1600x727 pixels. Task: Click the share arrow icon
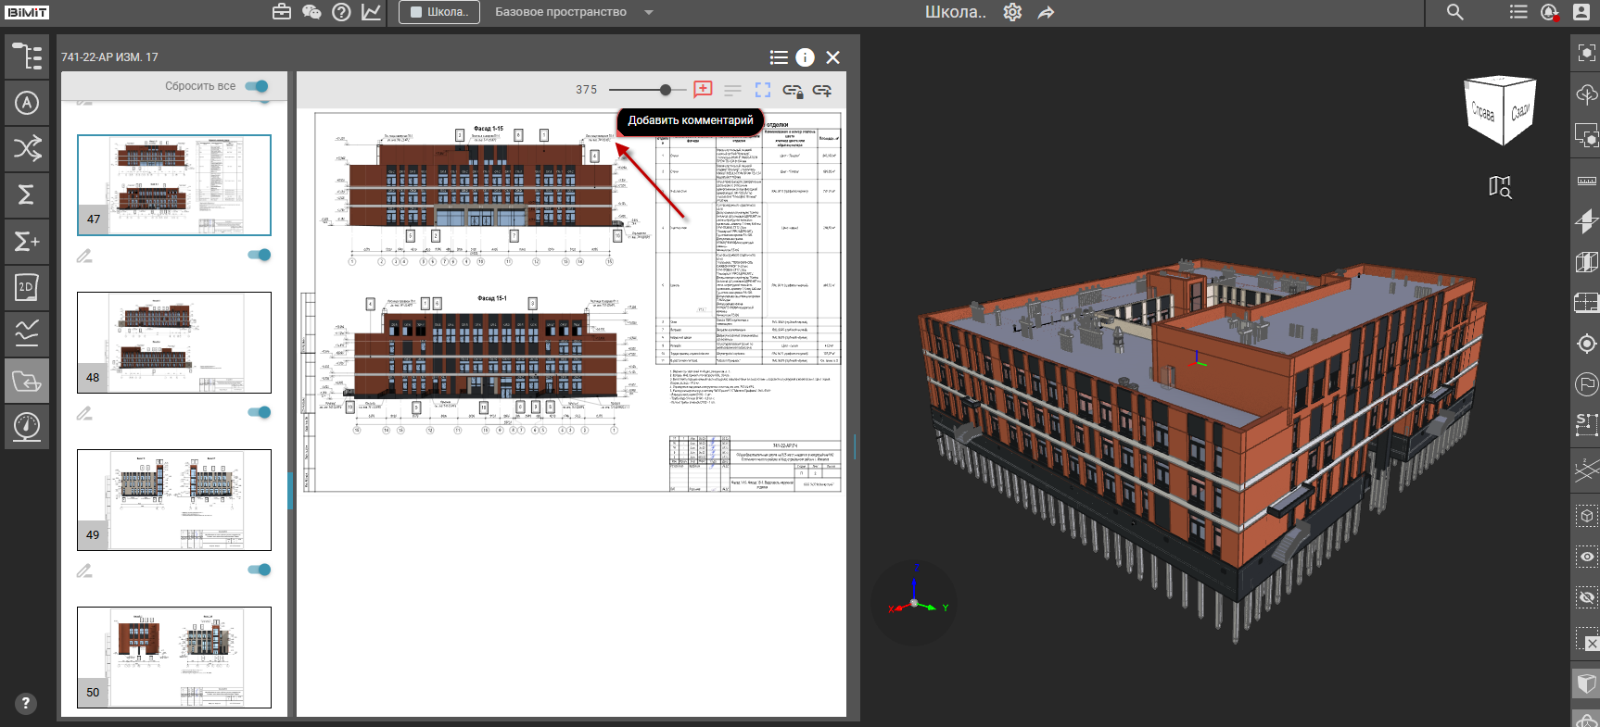click(x=1046, y=12)
